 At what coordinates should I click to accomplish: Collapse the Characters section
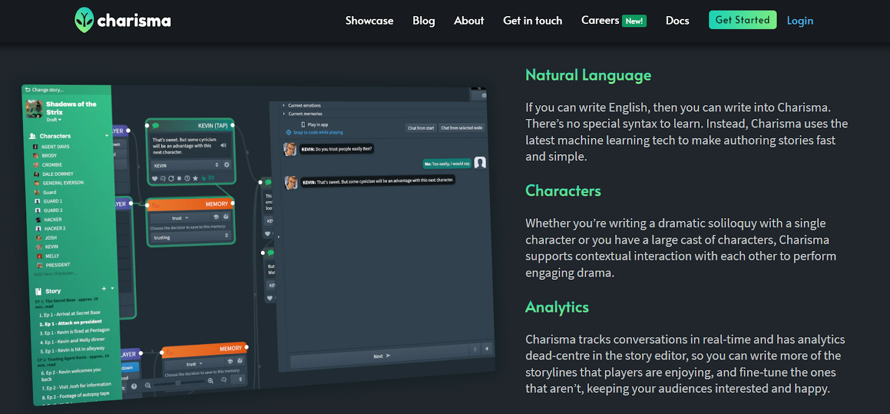click(107, 136)
